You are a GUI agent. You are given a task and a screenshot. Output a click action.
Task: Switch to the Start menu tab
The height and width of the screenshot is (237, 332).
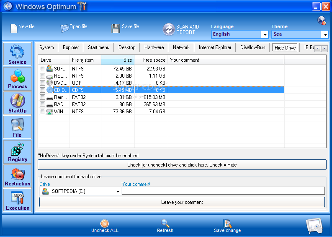[x=99, y=47]
